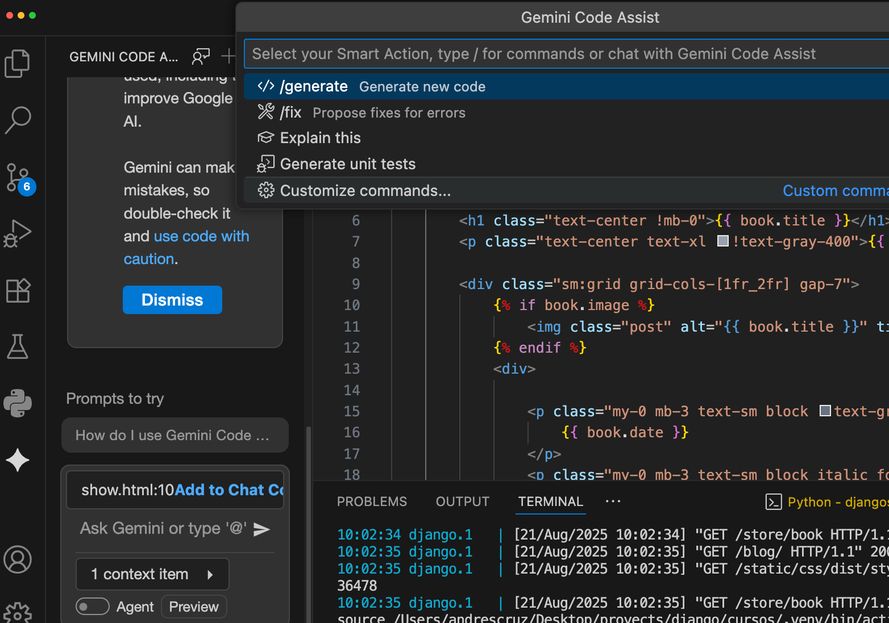
Task: Click the yellow minimize window button
Action: 21,15
